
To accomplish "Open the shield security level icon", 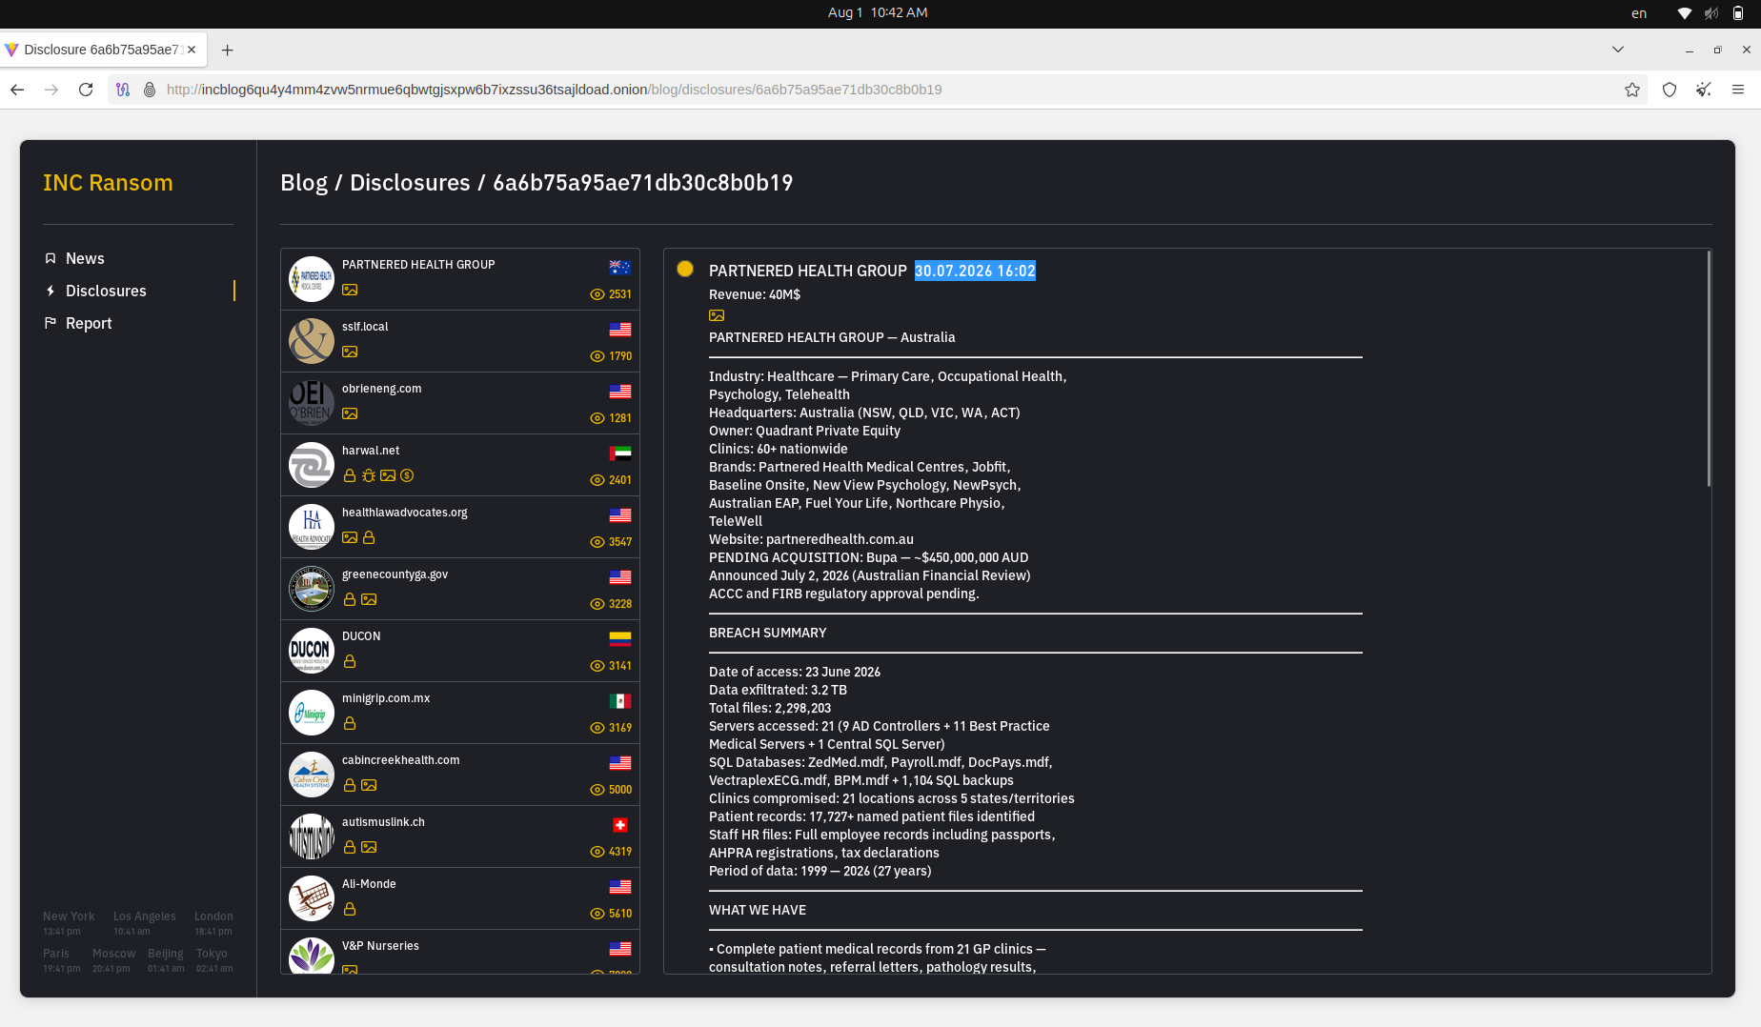I will point(1670,90).
